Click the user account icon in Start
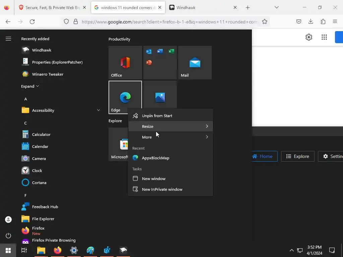This screenshot has width=343, height=257. click(x=8, y=220)
